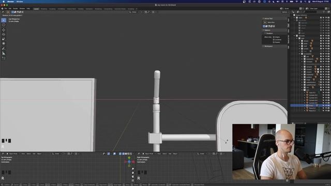Select the Annotate pencil tool
The width and height of the screenshot is (331, 186).
pyautogui.click(x=4, y=49)
